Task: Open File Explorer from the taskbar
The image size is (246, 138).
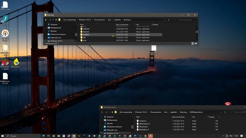Action: [x=74, y=136]
